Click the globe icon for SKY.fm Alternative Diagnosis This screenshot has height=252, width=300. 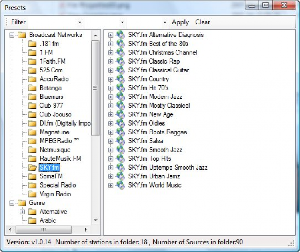[x=121, y=35]
